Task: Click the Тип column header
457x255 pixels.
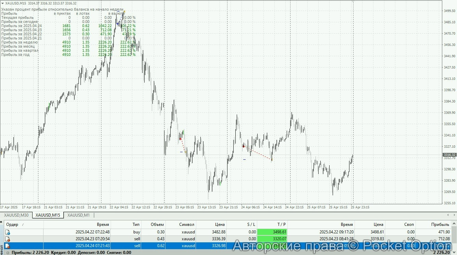Action: 136,224
